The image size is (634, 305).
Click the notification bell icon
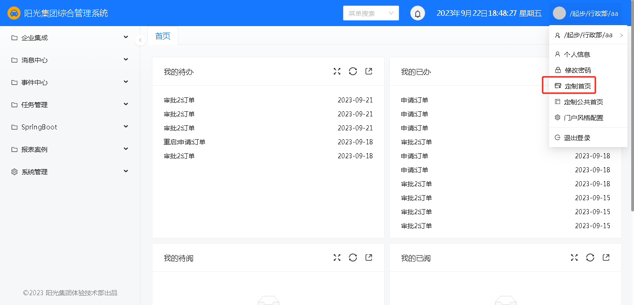click(418, 14)
